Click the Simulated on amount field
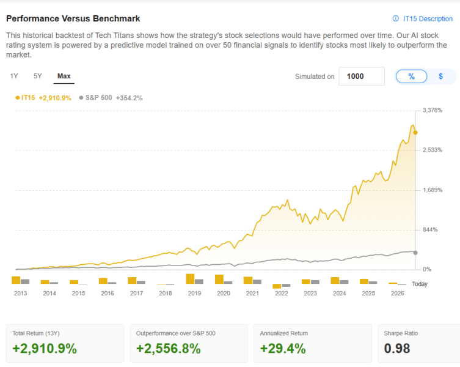The image size is (460, 367). pyautogui.click(x=362, y=76)
